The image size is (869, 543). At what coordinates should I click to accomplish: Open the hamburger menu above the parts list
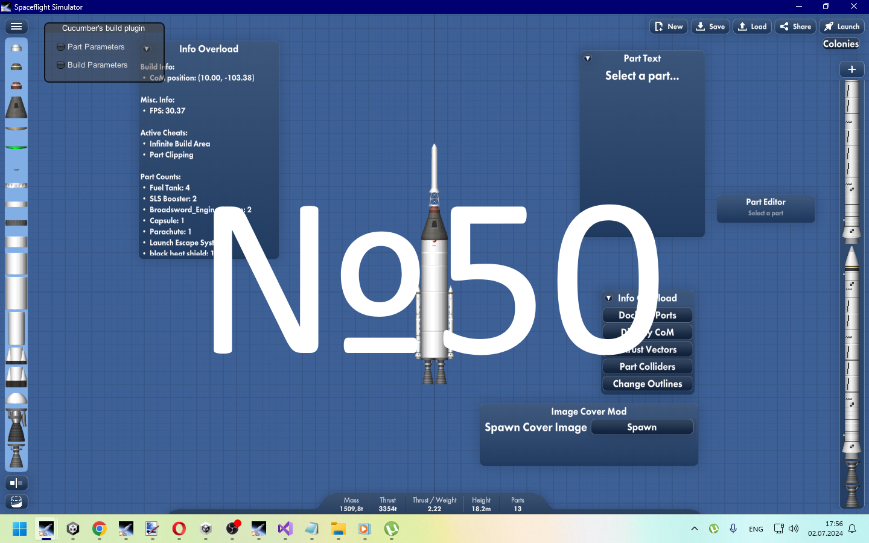(16, 27)
